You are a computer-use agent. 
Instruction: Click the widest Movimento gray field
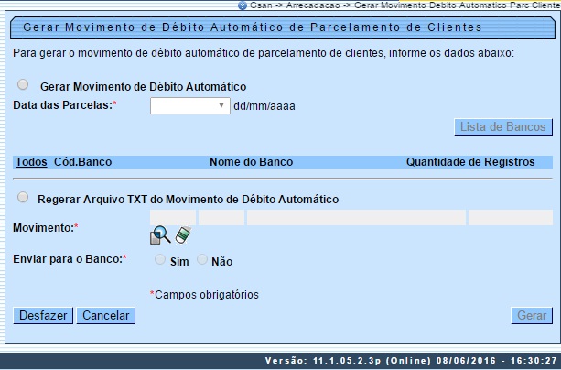coord(356,217)
